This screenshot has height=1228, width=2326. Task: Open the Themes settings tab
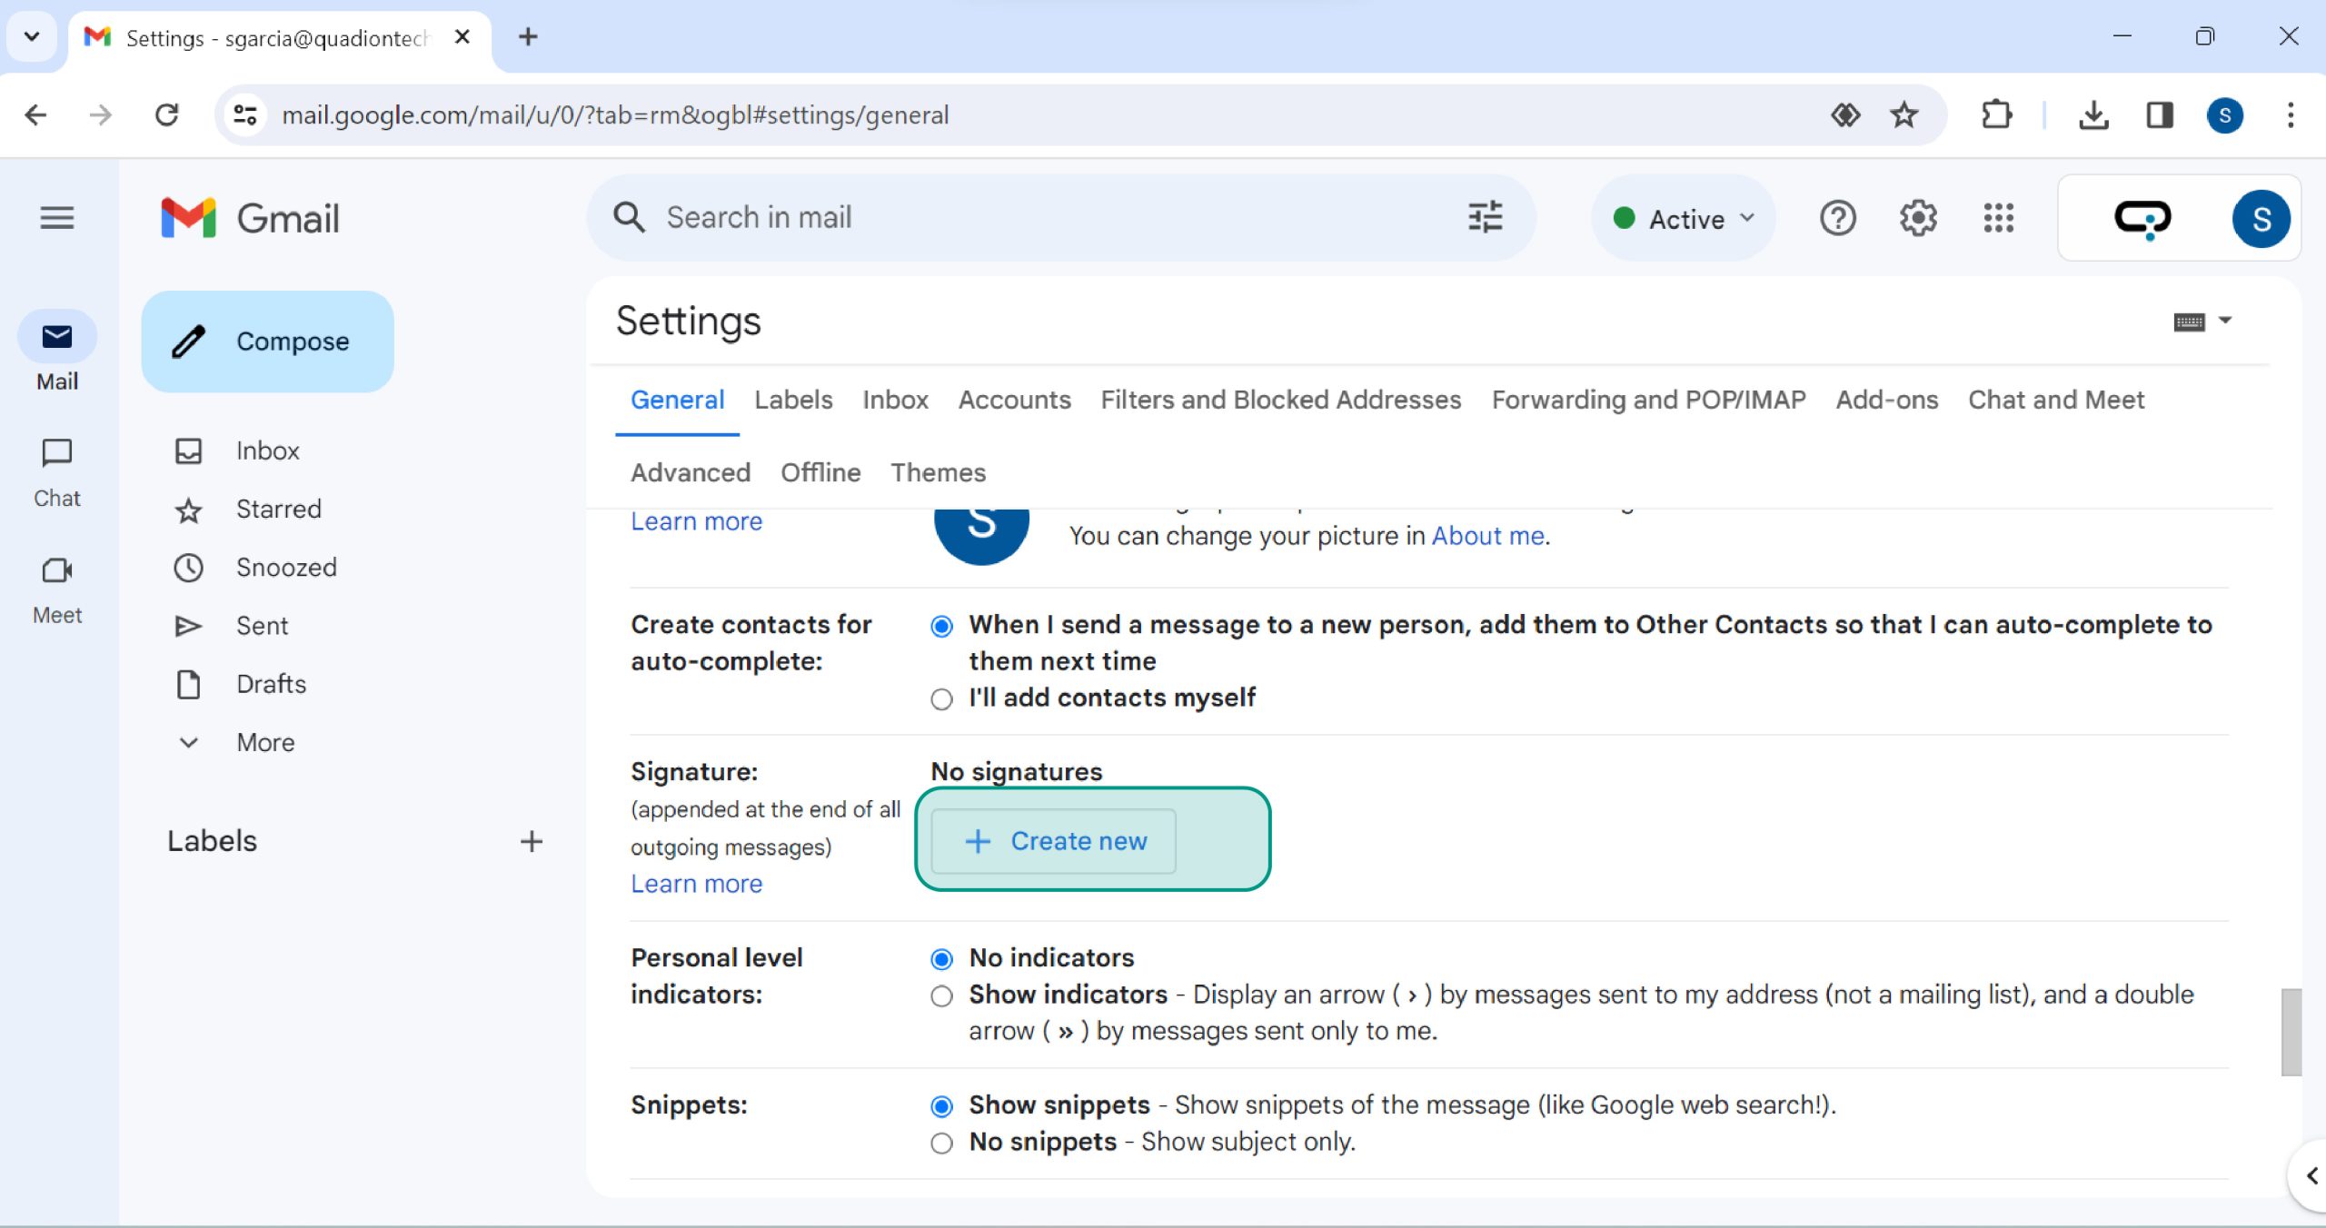pos(938,472)
